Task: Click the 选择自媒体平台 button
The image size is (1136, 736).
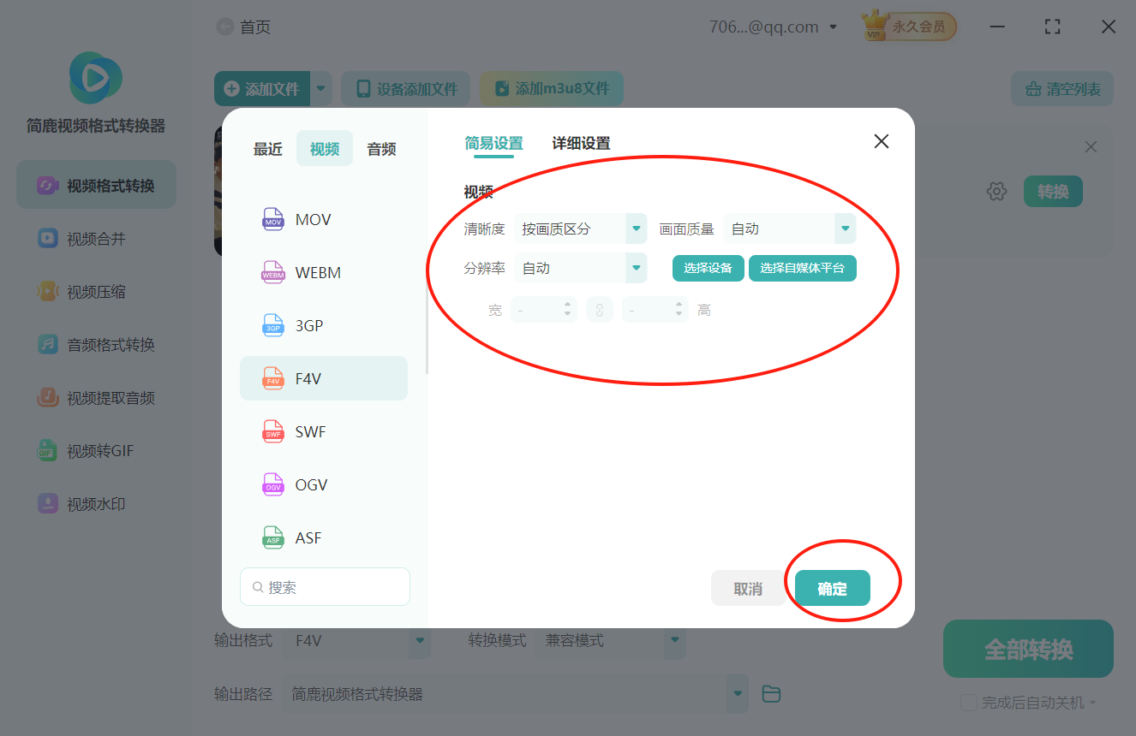Action: click(x=802, y=268)
